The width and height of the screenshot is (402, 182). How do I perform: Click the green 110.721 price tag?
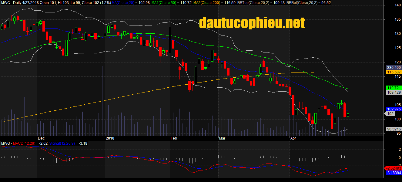394,88
